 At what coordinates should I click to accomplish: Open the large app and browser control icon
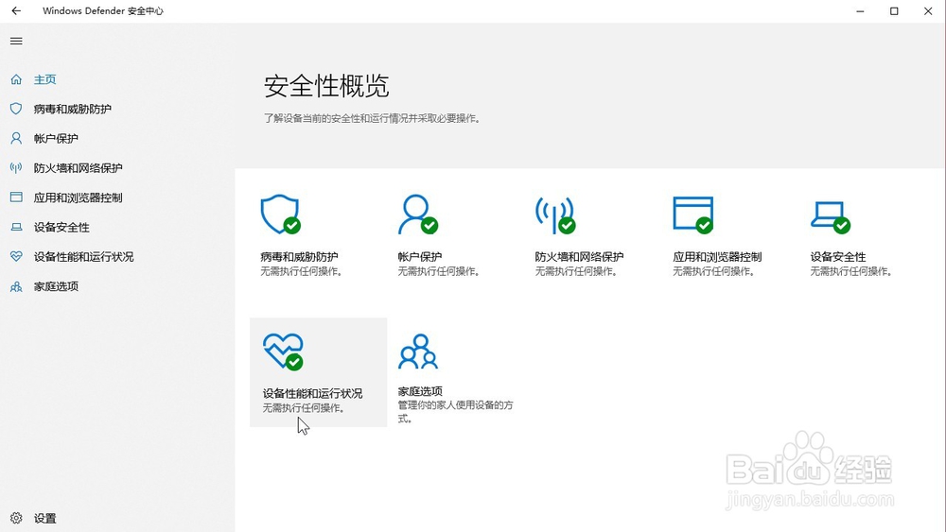click(x=693, y=215)
